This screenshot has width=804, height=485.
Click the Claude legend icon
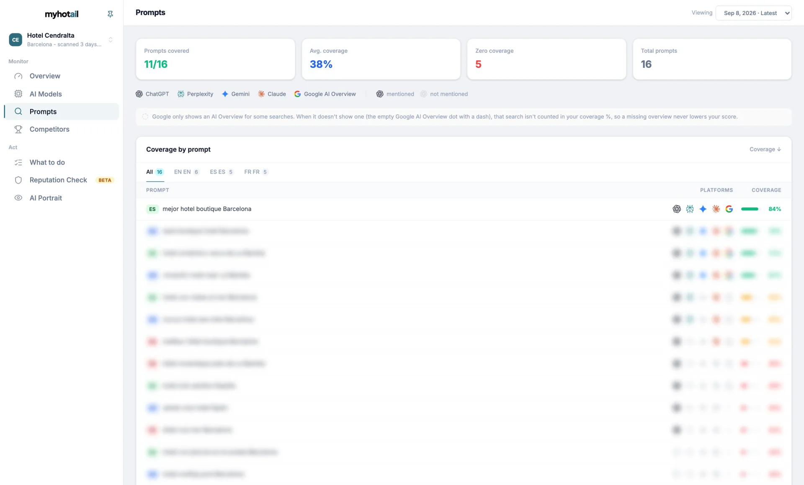(261, 94)
